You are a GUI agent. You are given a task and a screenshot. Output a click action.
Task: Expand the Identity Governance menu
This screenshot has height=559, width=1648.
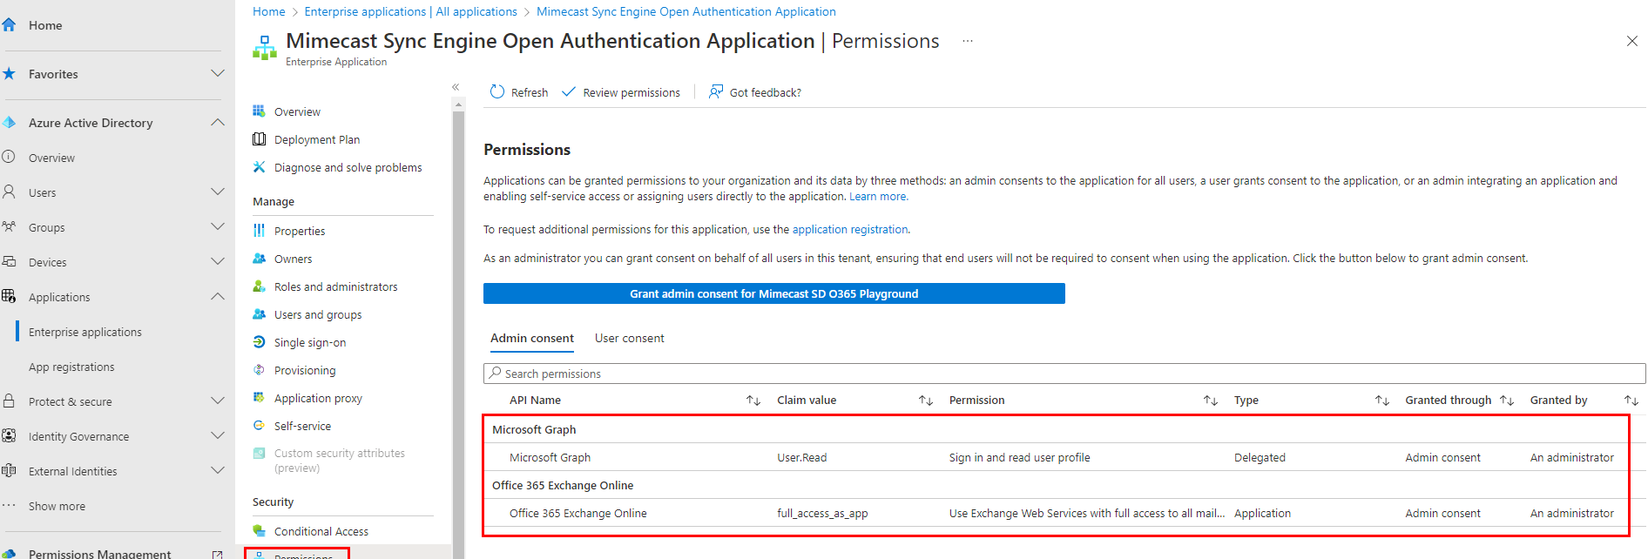point(218,436)
